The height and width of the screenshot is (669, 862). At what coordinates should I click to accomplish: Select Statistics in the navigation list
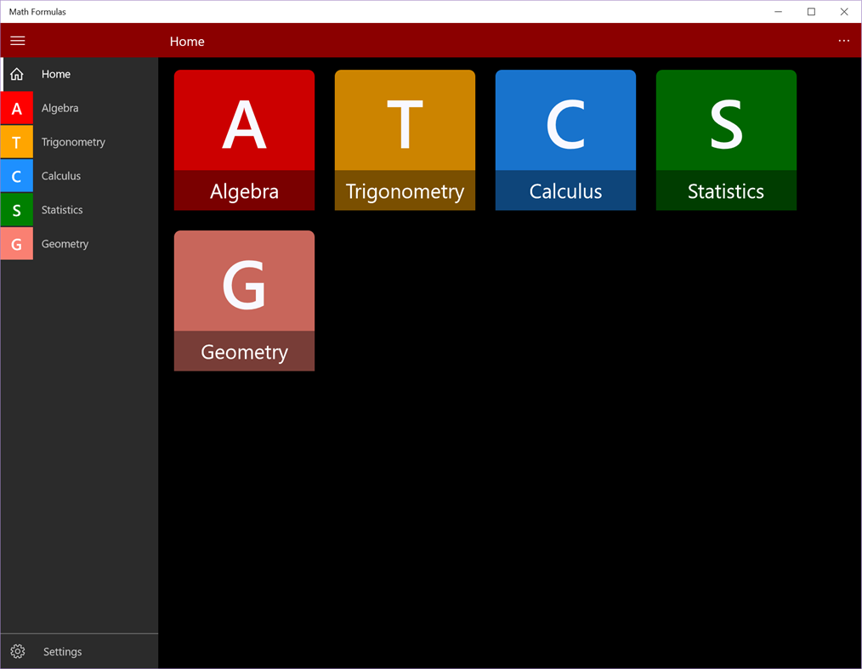tap(61, 210)
